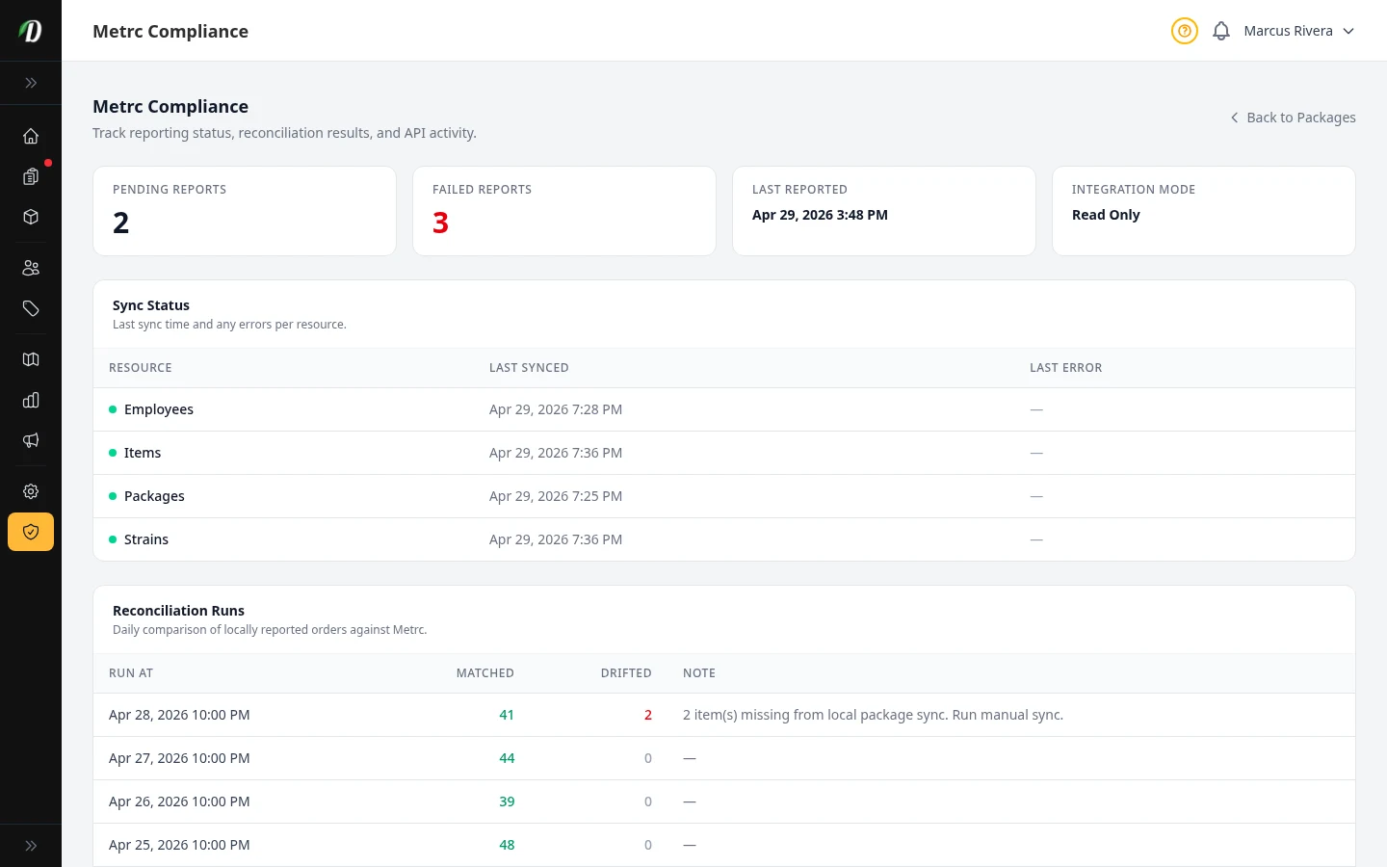Screen dimensions: 1387x867
Task: Open the Employees resource entry
Action: click(x=159, y=408)
